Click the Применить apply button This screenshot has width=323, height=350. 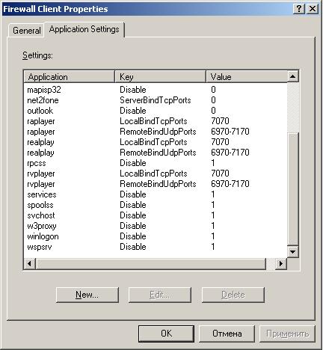pyautogui.click(x=287, y=334)
